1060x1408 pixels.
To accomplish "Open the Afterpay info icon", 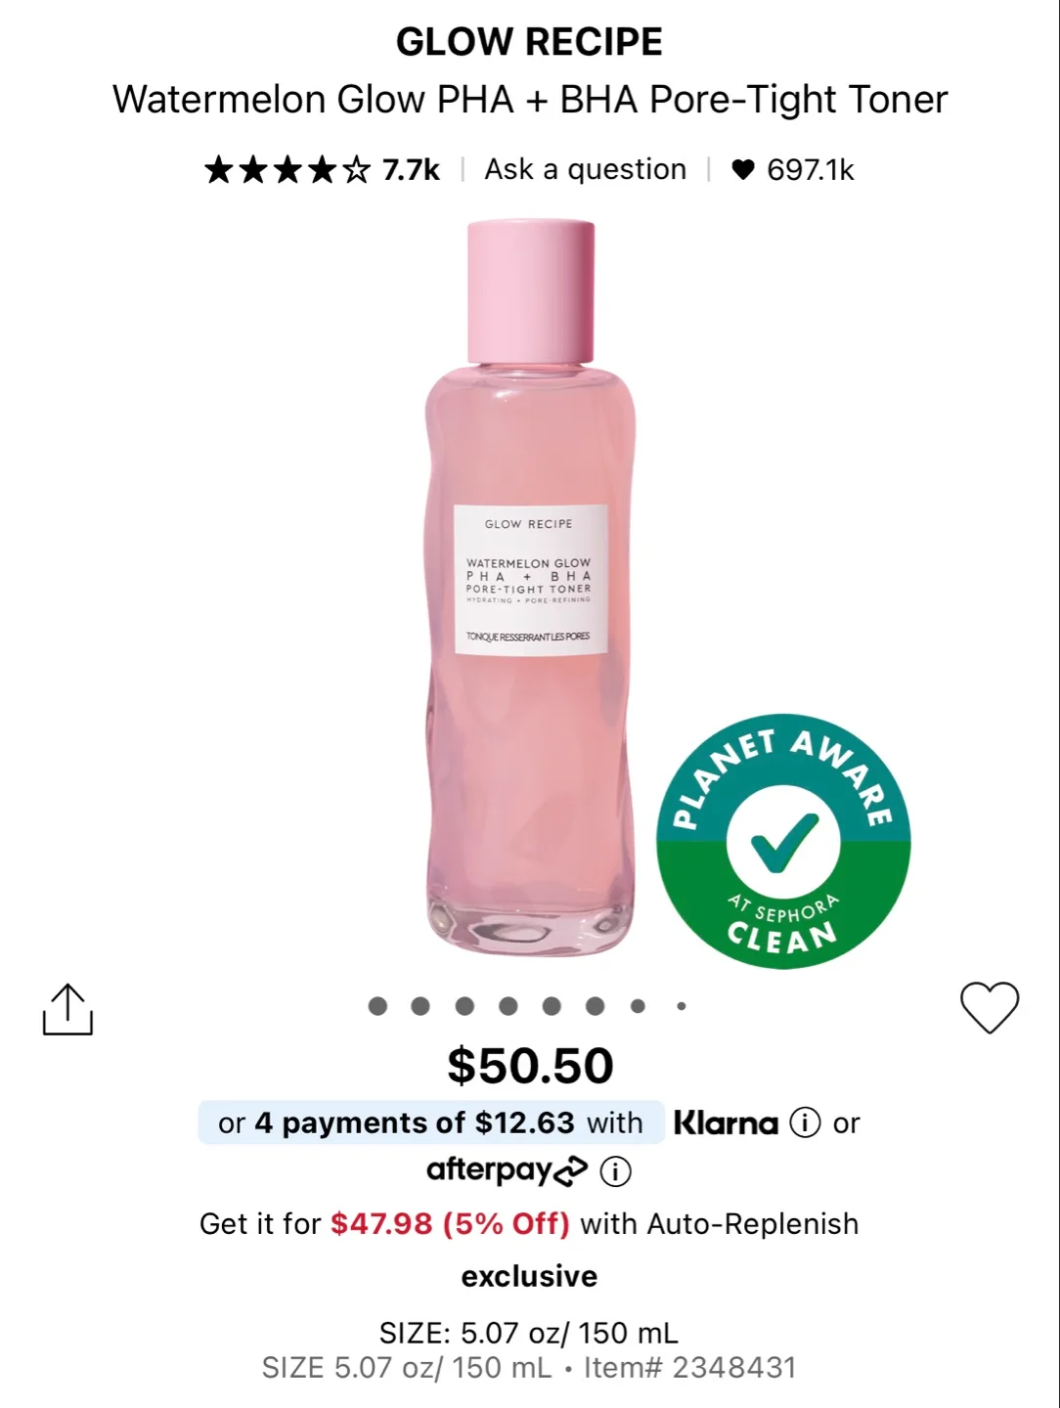I will point(615,1171).
